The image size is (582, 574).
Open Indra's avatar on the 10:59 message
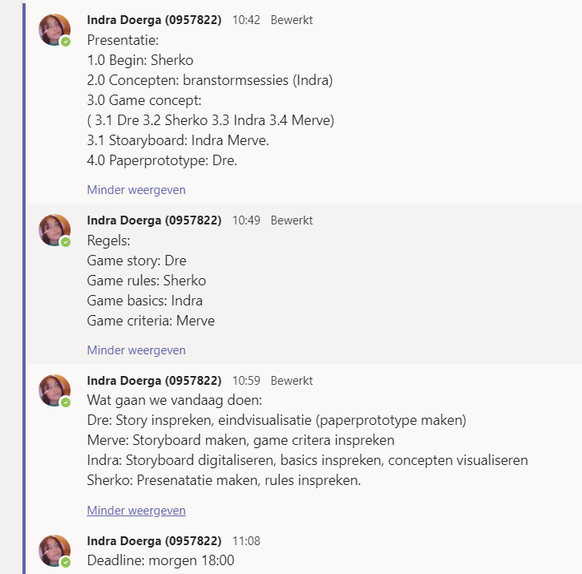click(55, 390)
